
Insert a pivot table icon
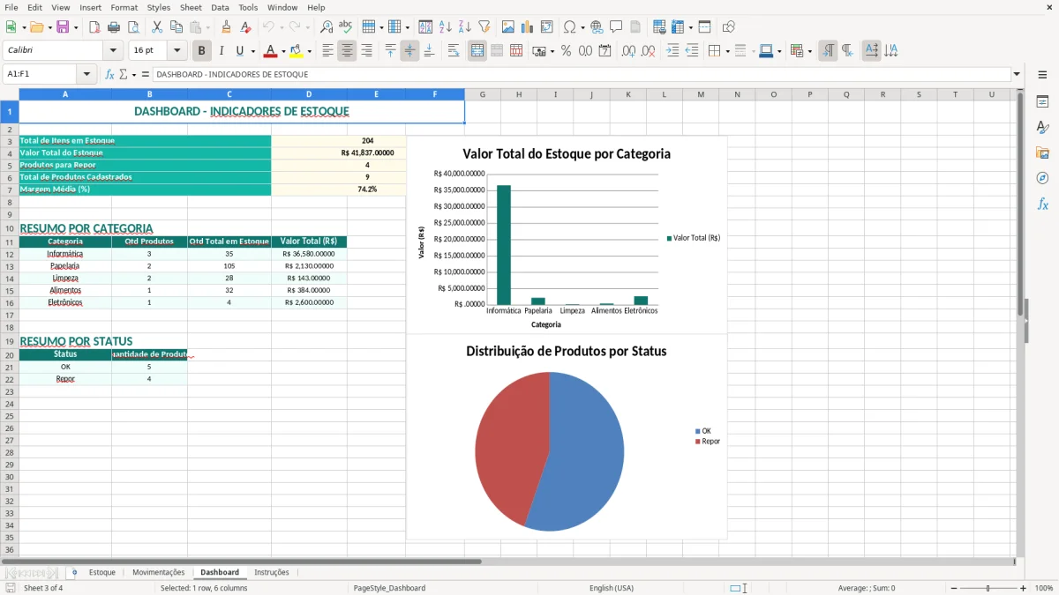pos(547,27)
